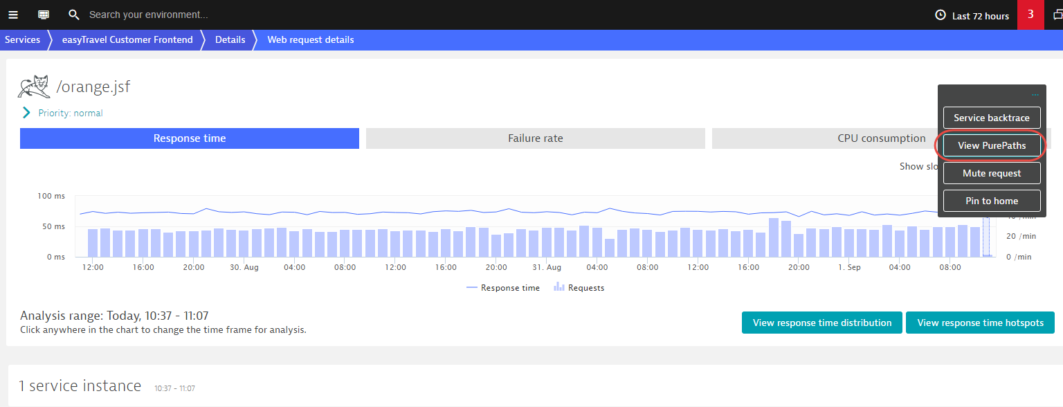This screenshot has height=407, width=1063.
Task: Choose Service backtrace from the menu
Action: pos(992,118)
